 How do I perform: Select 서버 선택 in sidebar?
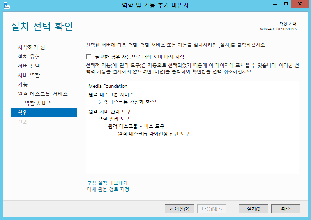(x=29, y=66)
